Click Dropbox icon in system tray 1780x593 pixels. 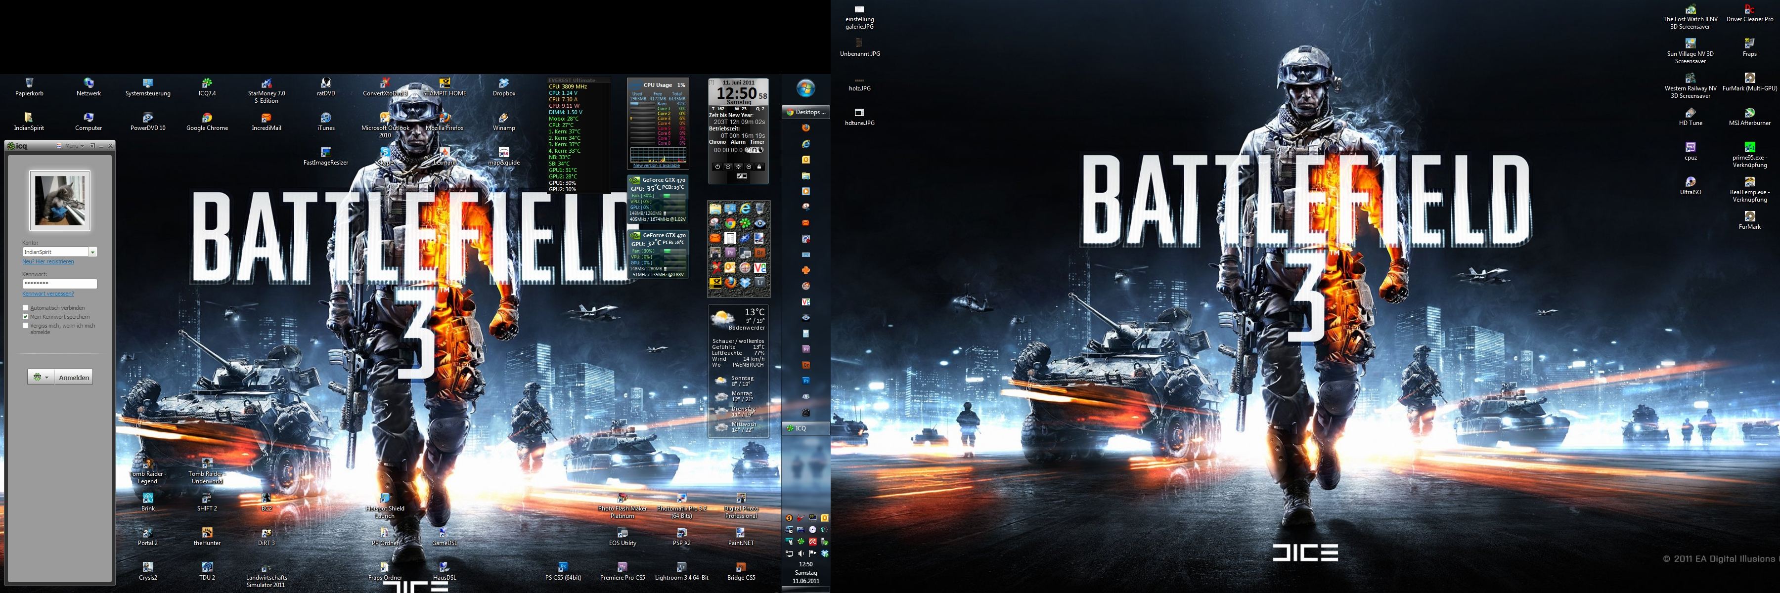pos(825,553)
